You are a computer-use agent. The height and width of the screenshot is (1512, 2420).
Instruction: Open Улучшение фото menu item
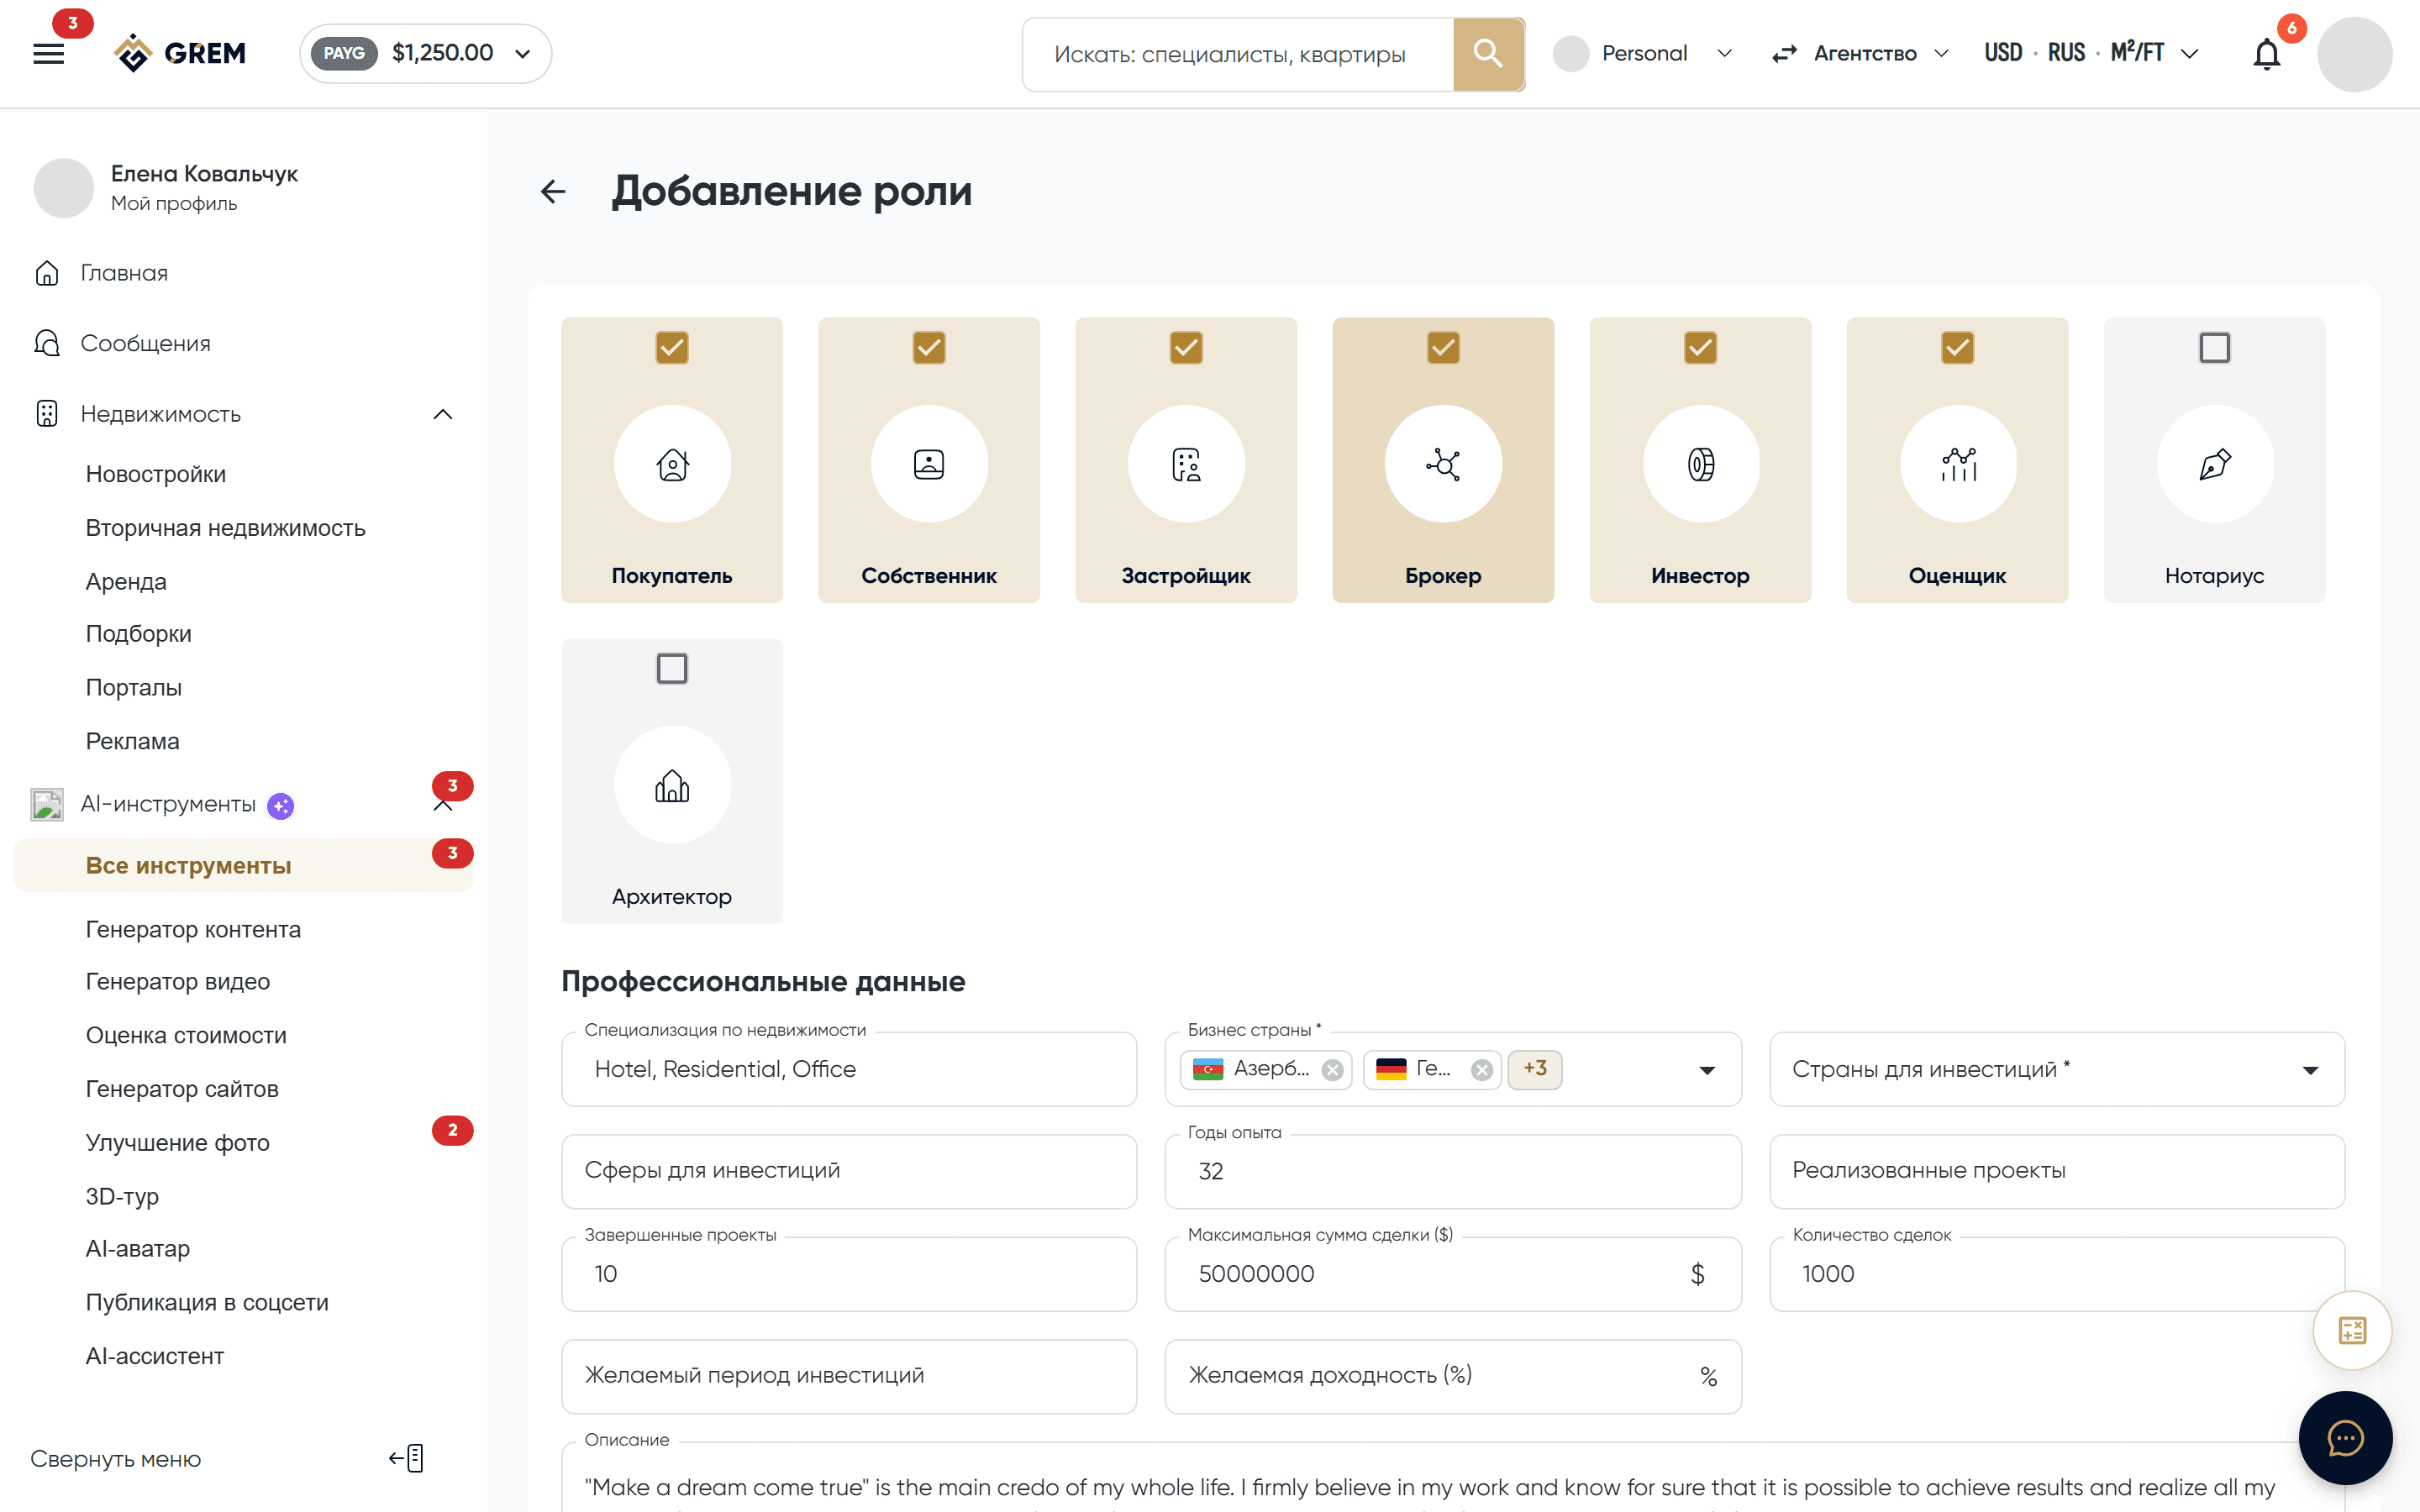[178, 1143]
